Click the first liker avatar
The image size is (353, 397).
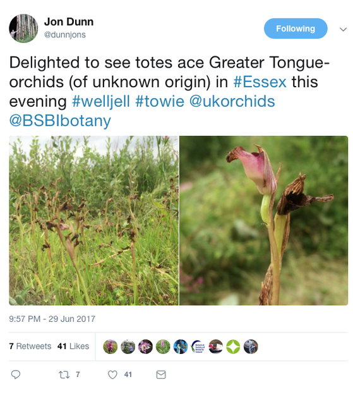point(111,346)
